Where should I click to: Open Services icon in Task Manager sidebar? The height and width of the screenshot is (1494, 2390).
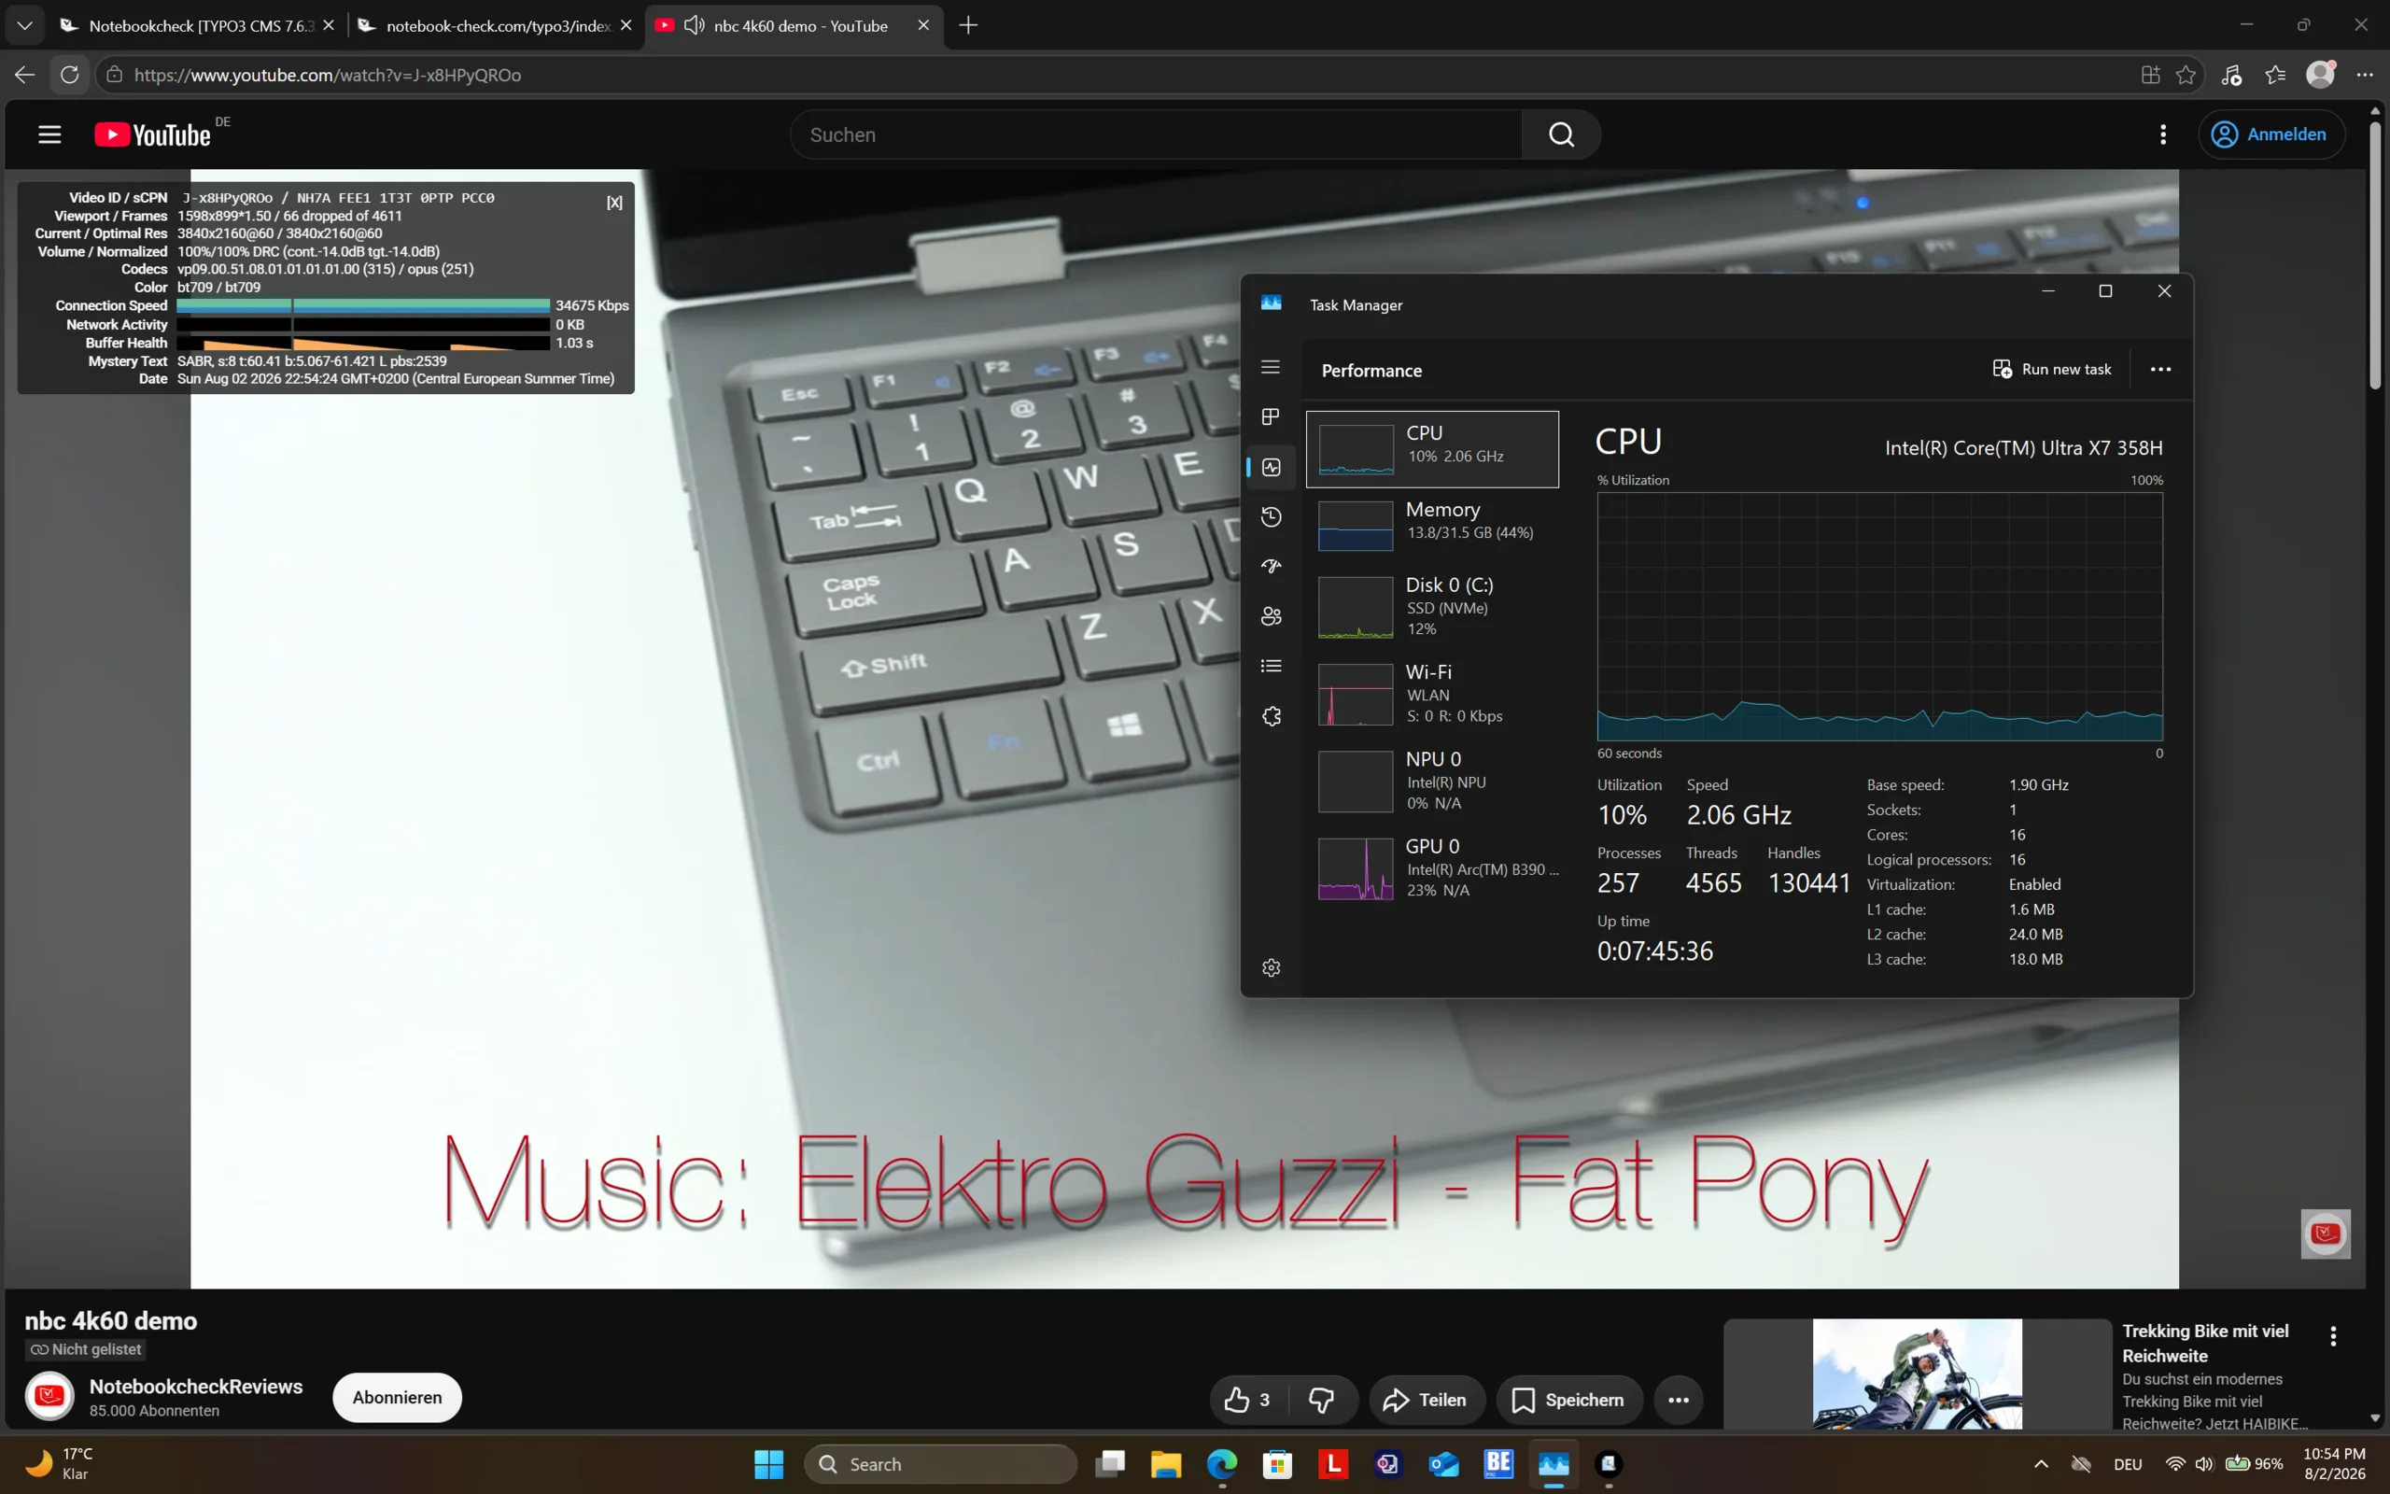(1271, 716)
